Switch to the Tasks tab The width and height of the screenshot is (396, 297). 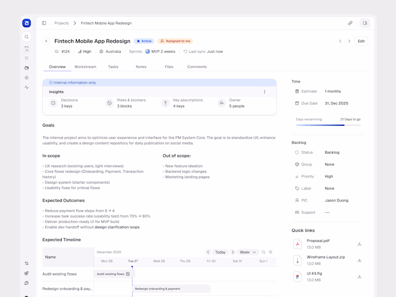[x=113, y=67]
